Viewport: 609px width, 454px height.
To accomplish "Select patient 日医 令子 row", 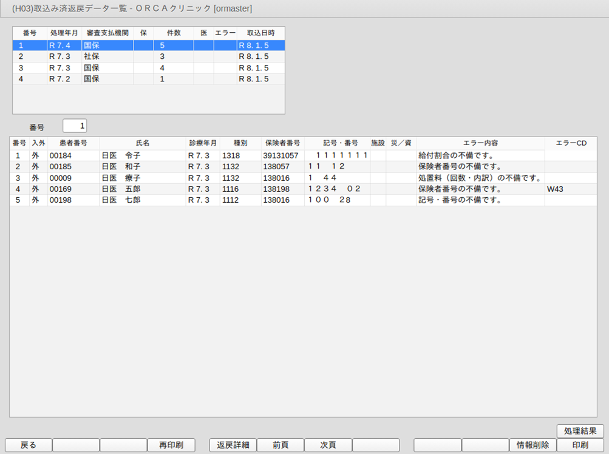I will coord(302,156).
